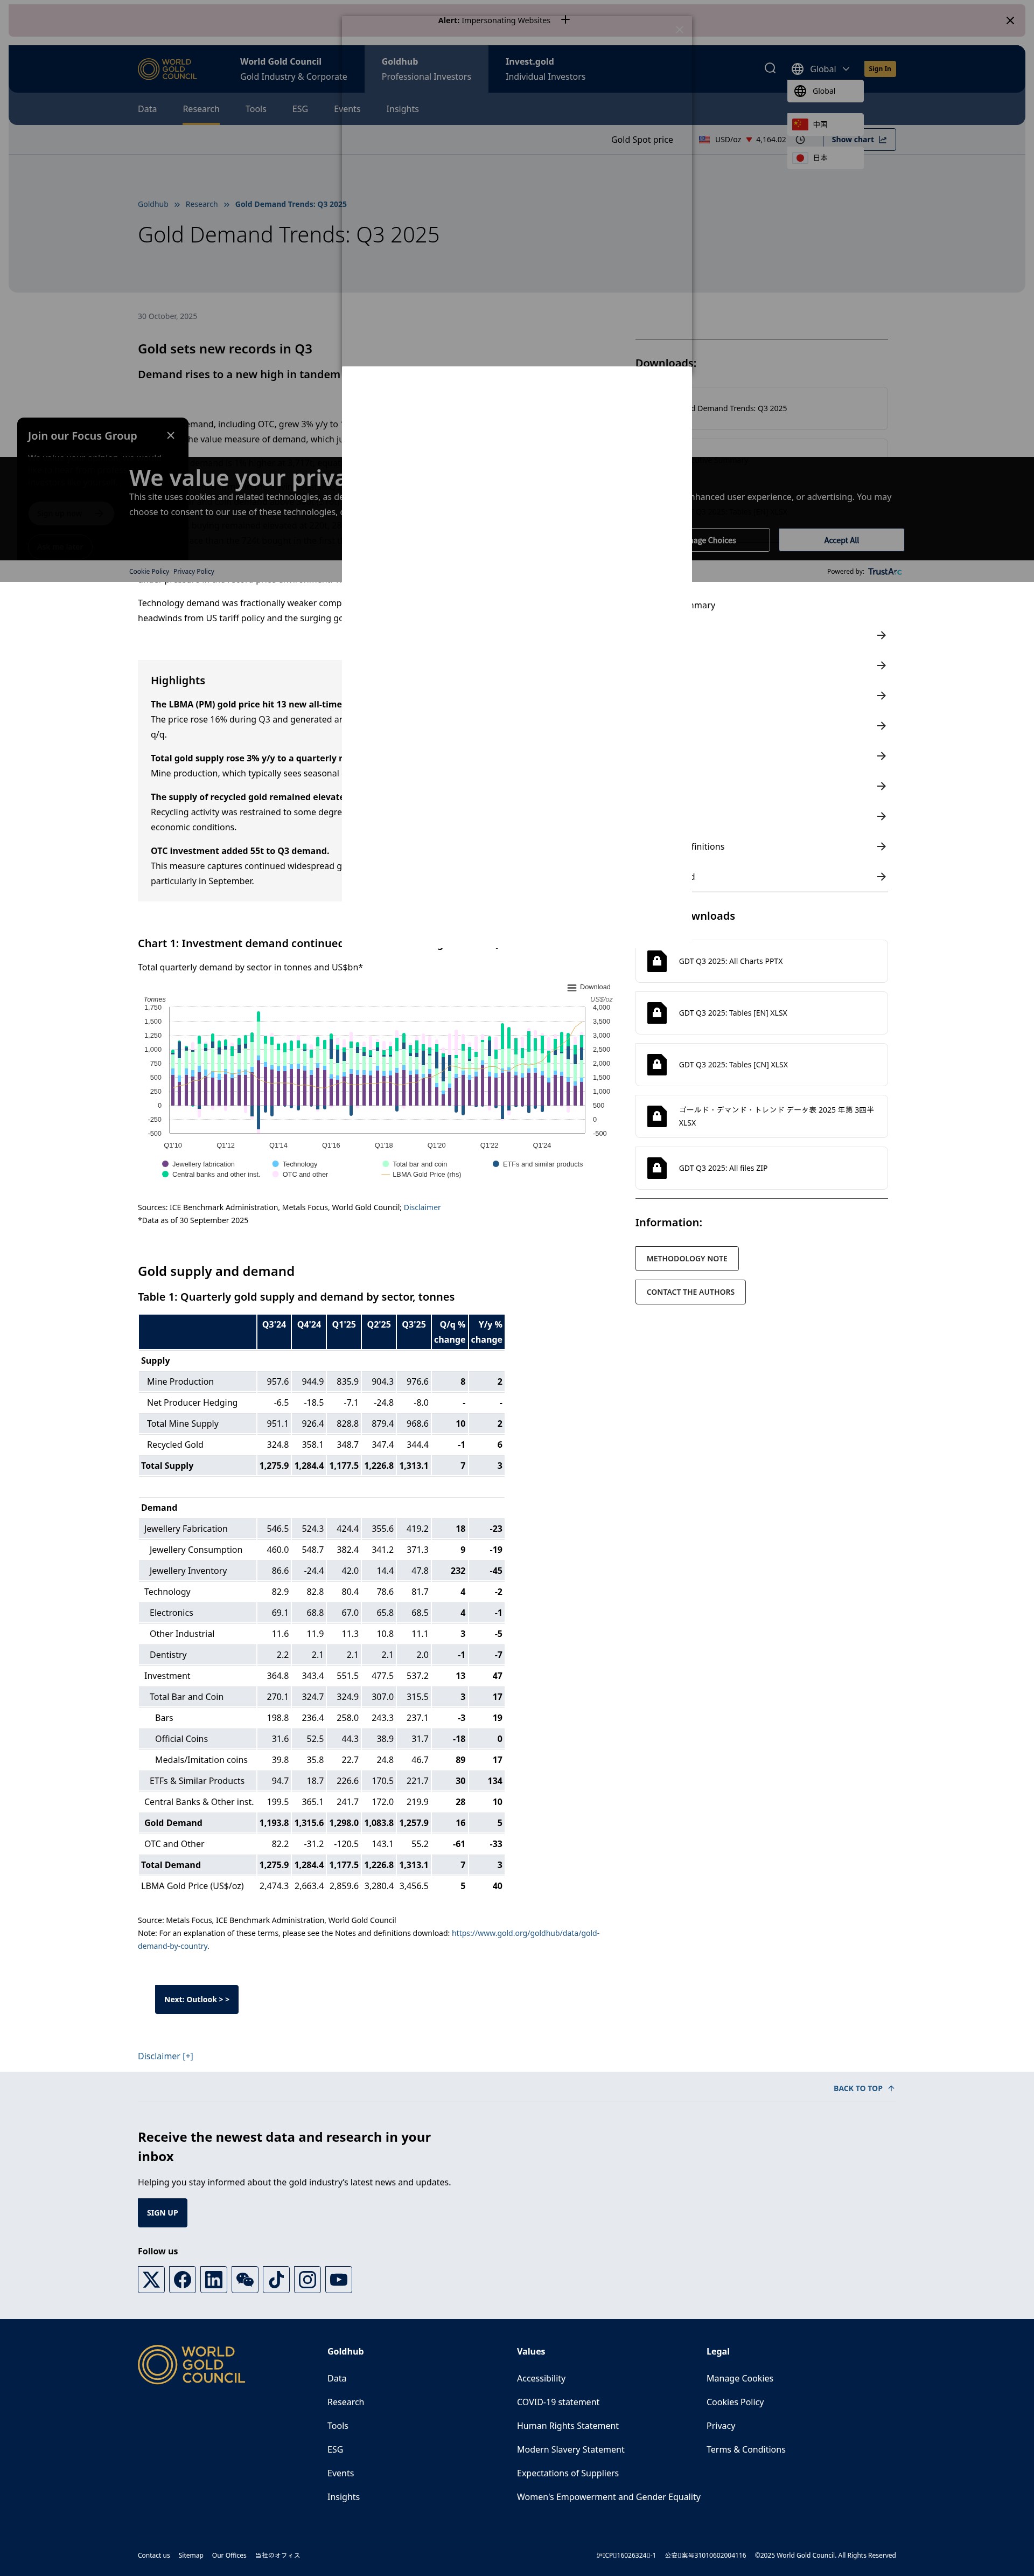Go to Research breadcrumb link
This screenshot has width=1034, height=2576.
(201, 204)
